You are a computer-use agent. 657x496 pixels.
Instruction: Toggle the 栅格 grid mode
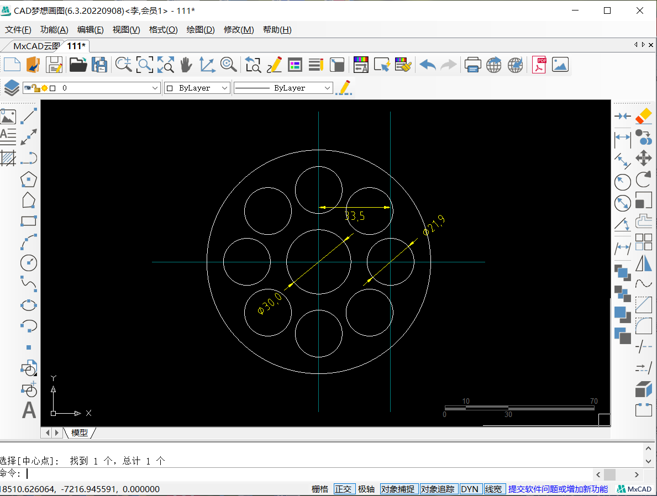[x=320, y=489]
